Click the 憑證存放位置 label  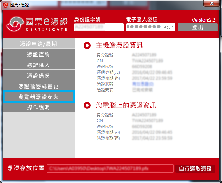pos(26,168)
